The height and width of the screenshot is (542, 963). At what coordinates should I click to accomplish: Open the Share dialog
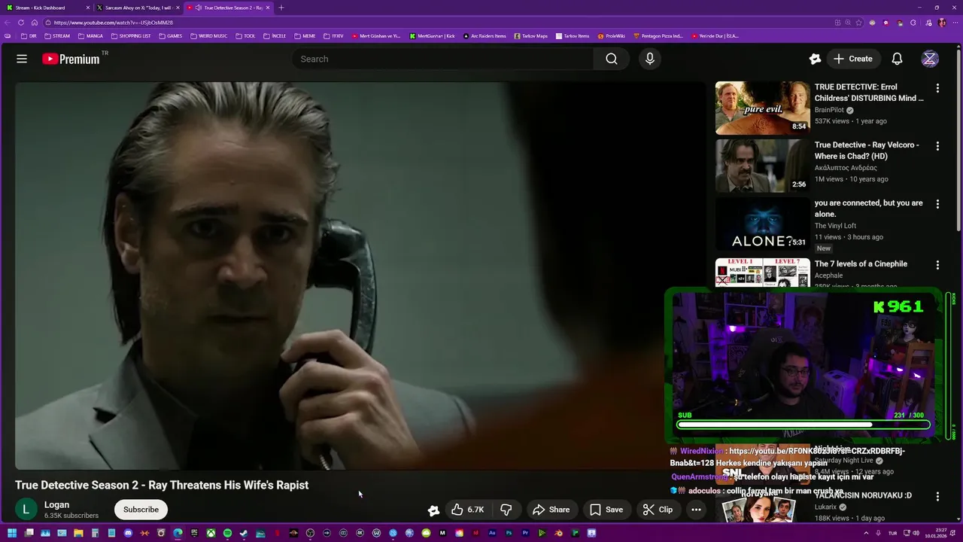point(551,510)
